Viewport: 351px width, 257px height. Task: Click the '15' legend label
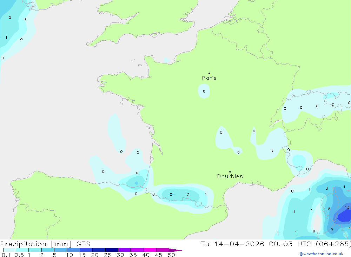click(82, 255)
